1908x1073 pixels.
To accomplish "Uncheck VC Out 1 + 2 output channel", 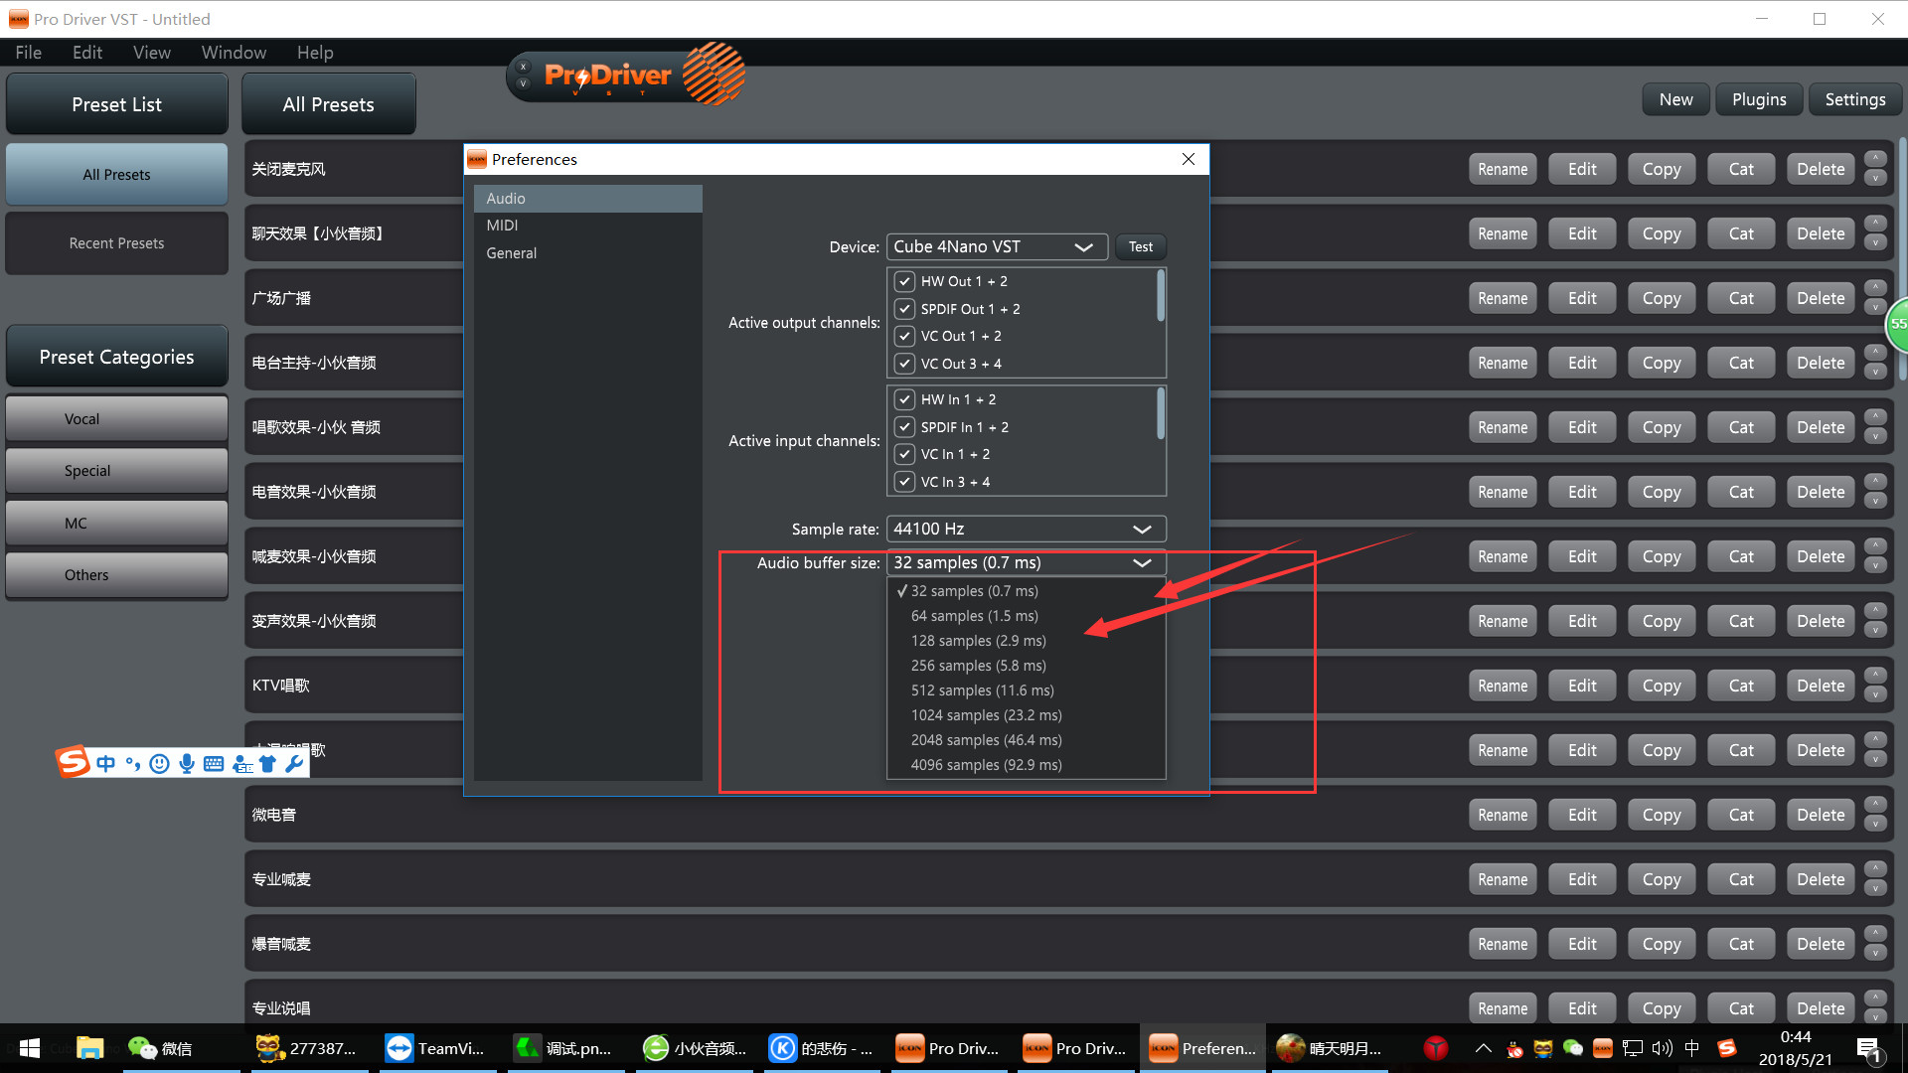I will (x=904, y=336).
